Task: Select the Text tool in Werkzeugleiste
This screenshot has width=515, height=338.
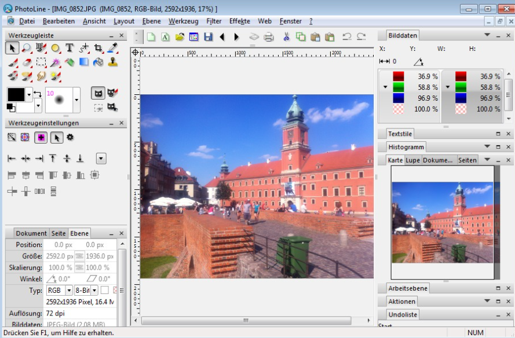Action: click(x=70, y=48)
